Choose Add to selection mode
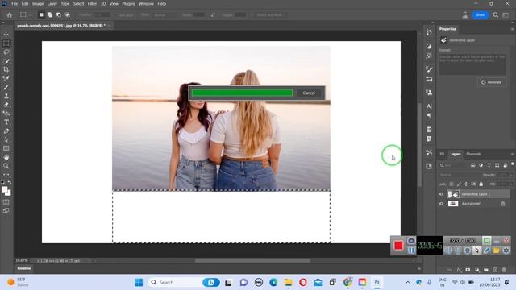Screen dimensions: 516x290 click(x=50, y=15)
